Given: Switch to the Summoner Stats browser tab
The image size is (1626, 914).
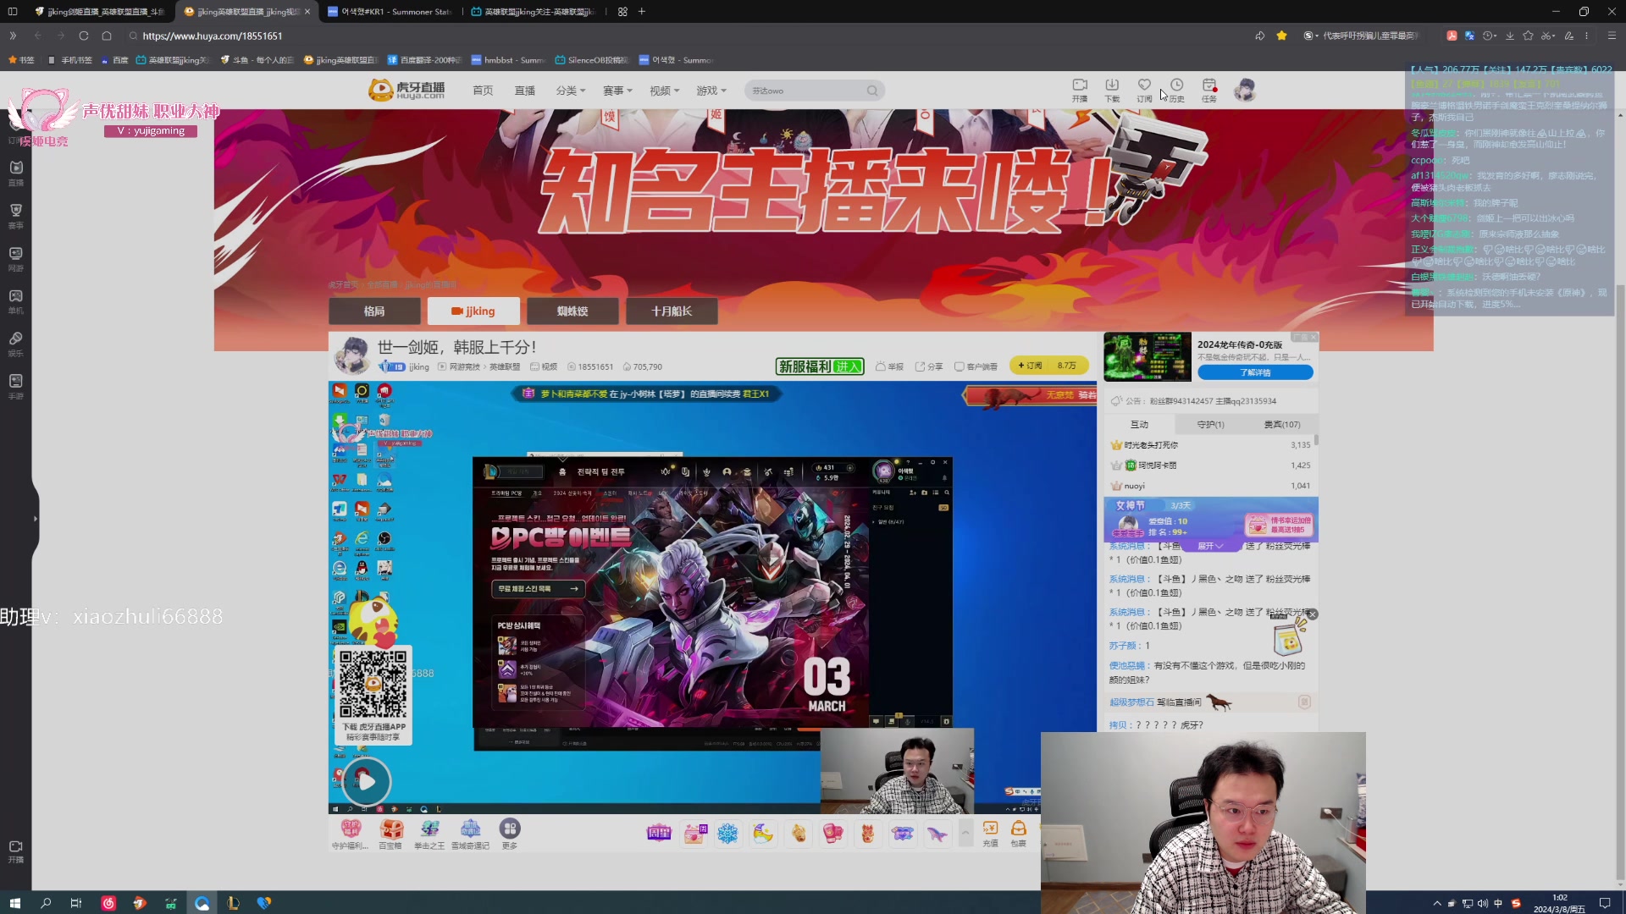Looking at the screenshot, I should tap(390, 12).
